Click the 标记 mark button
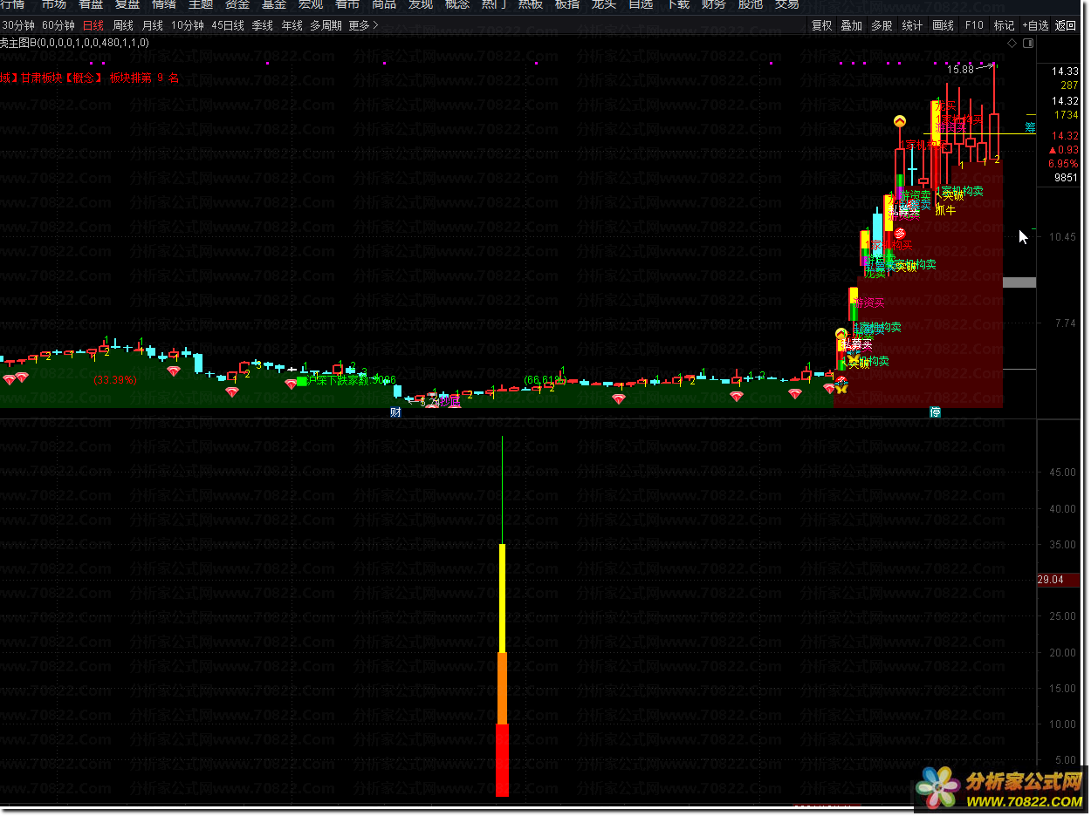The width and height of the screenshot is (1091, 816). [x=1004, y=25]
